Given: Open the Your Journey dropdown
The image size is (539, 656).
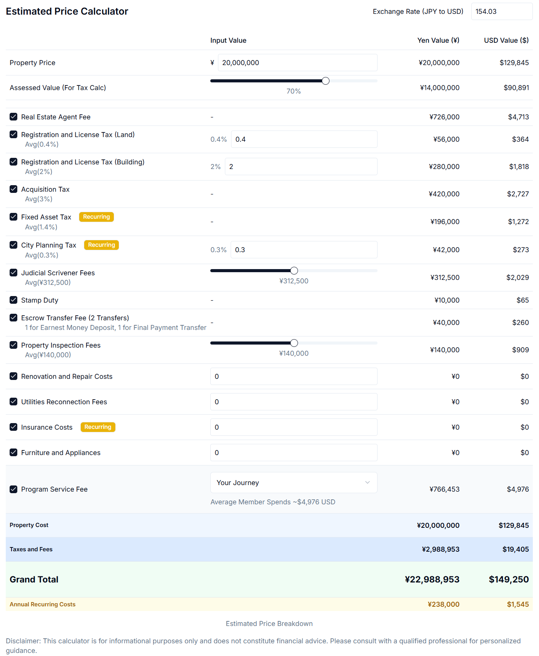Looking at the screenshot, I should point(293,483).
